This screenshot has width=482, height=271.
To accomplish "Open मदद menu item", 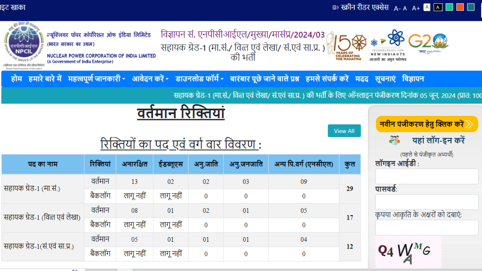I will click(361, 79).
